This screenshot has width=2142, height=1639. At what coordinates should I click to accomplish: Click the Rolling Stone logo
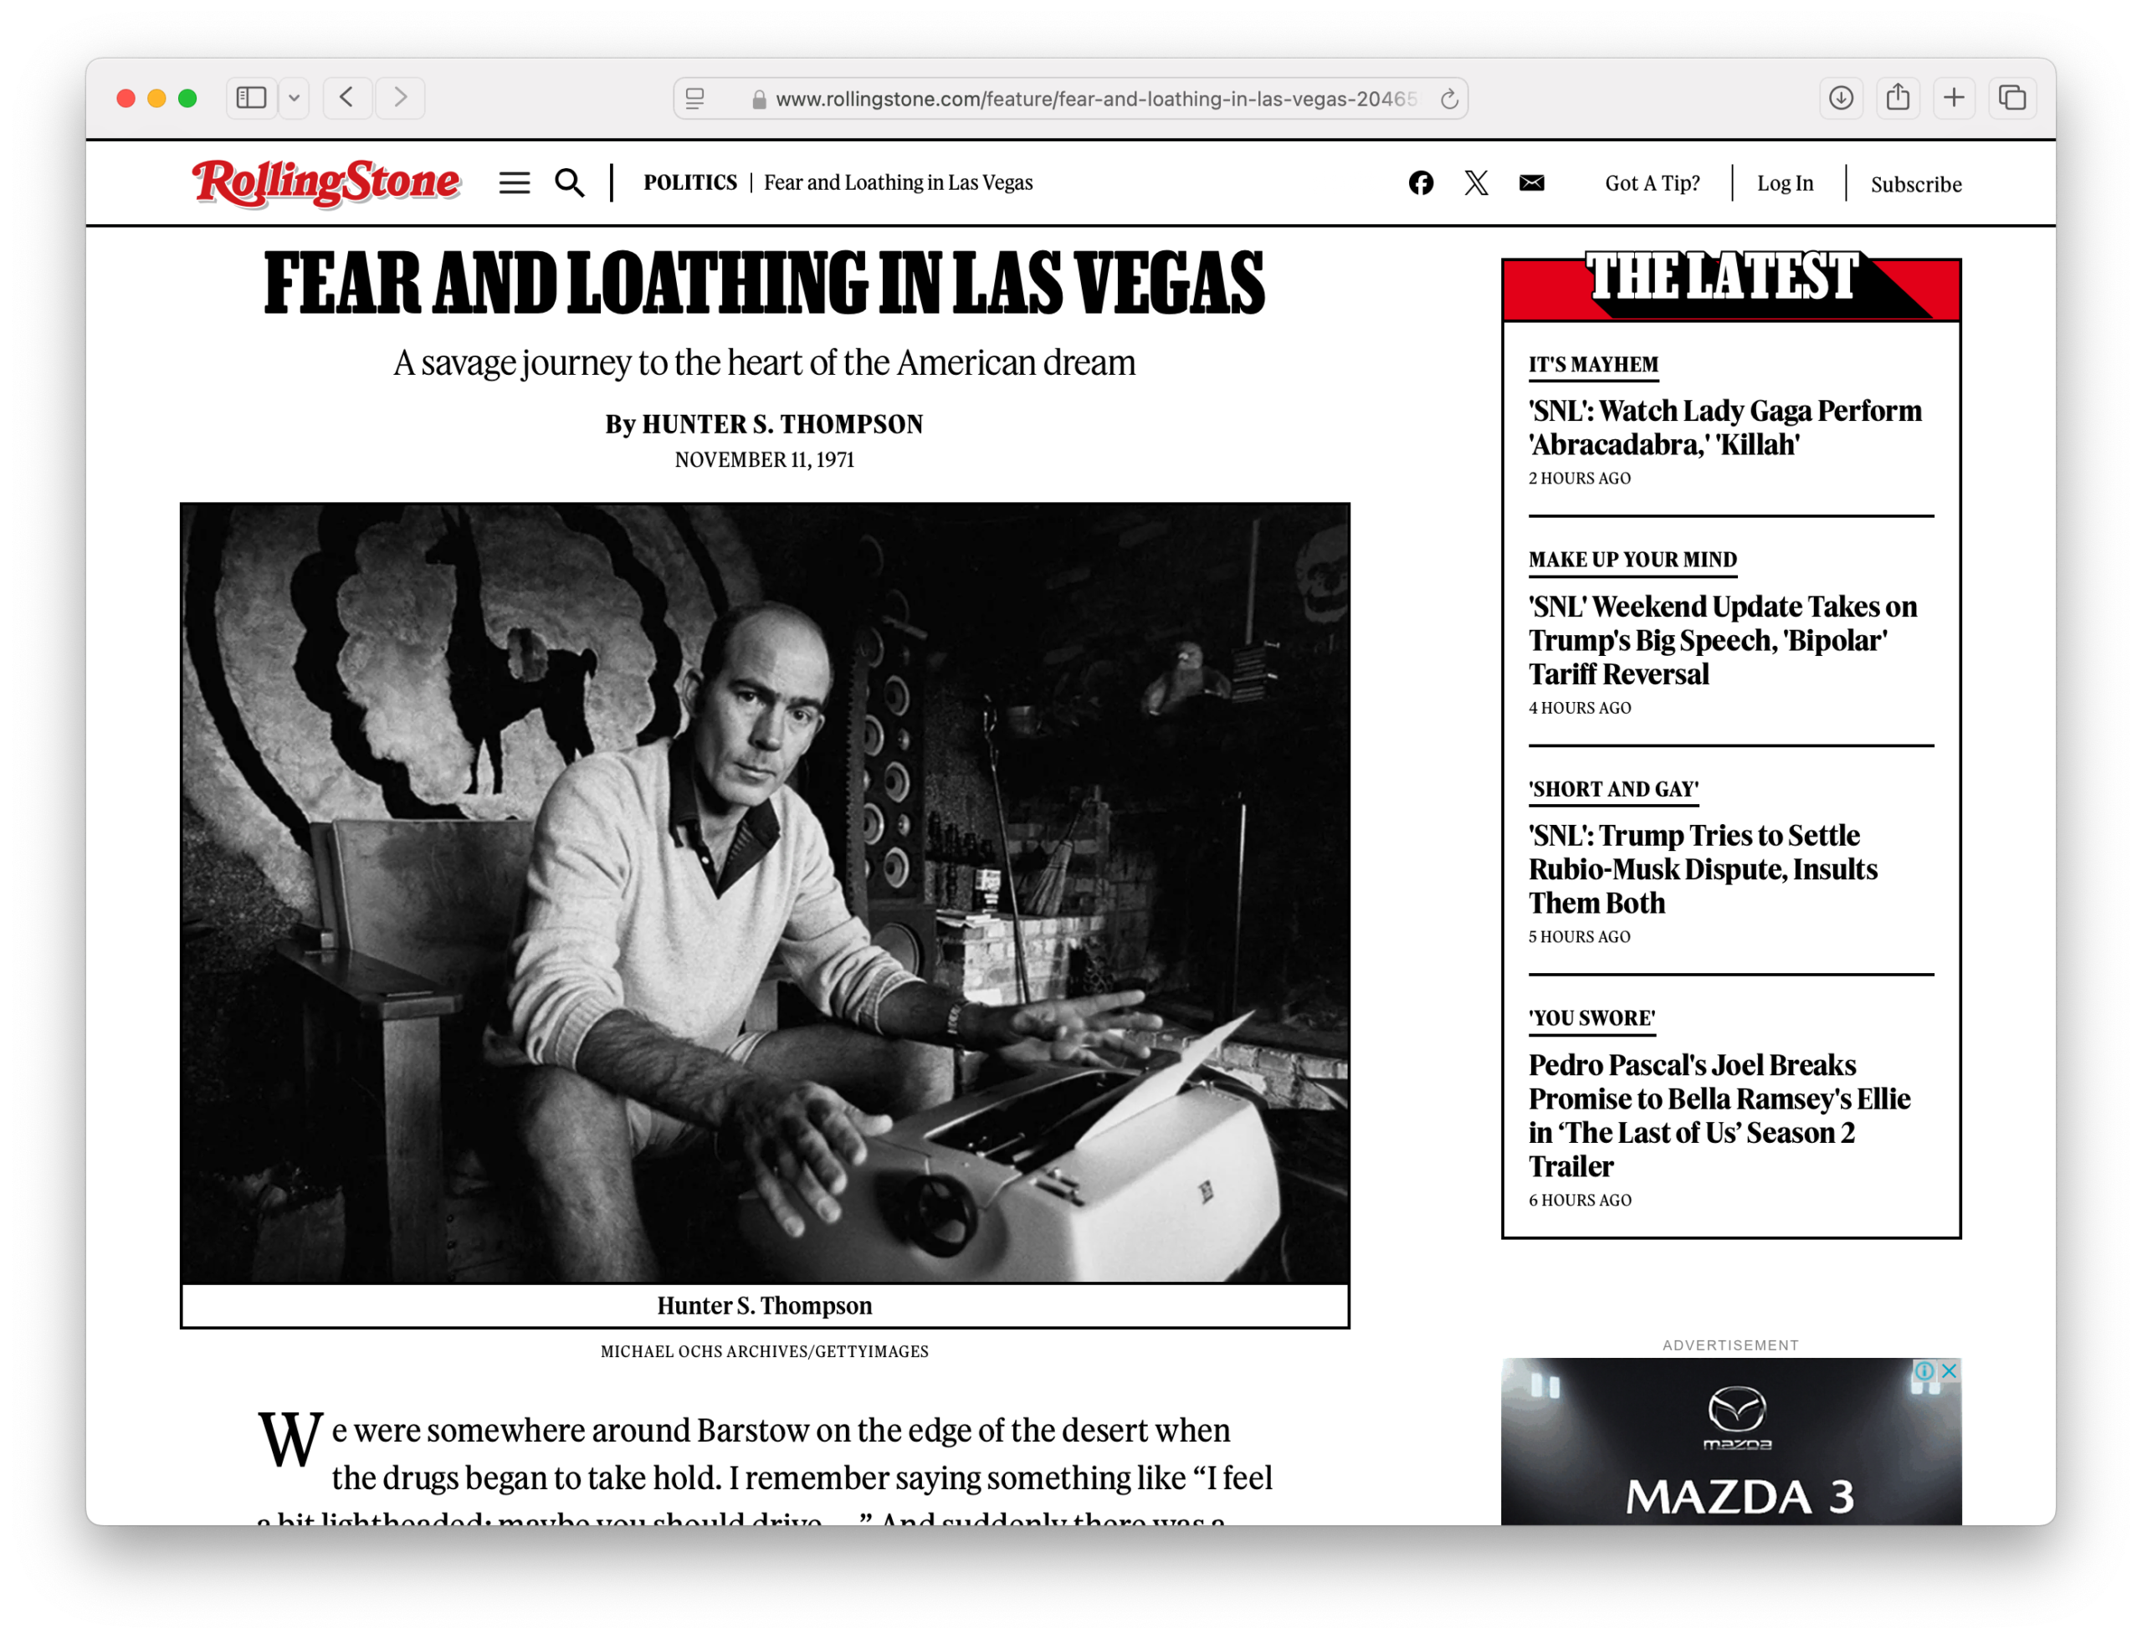[325, 182]
